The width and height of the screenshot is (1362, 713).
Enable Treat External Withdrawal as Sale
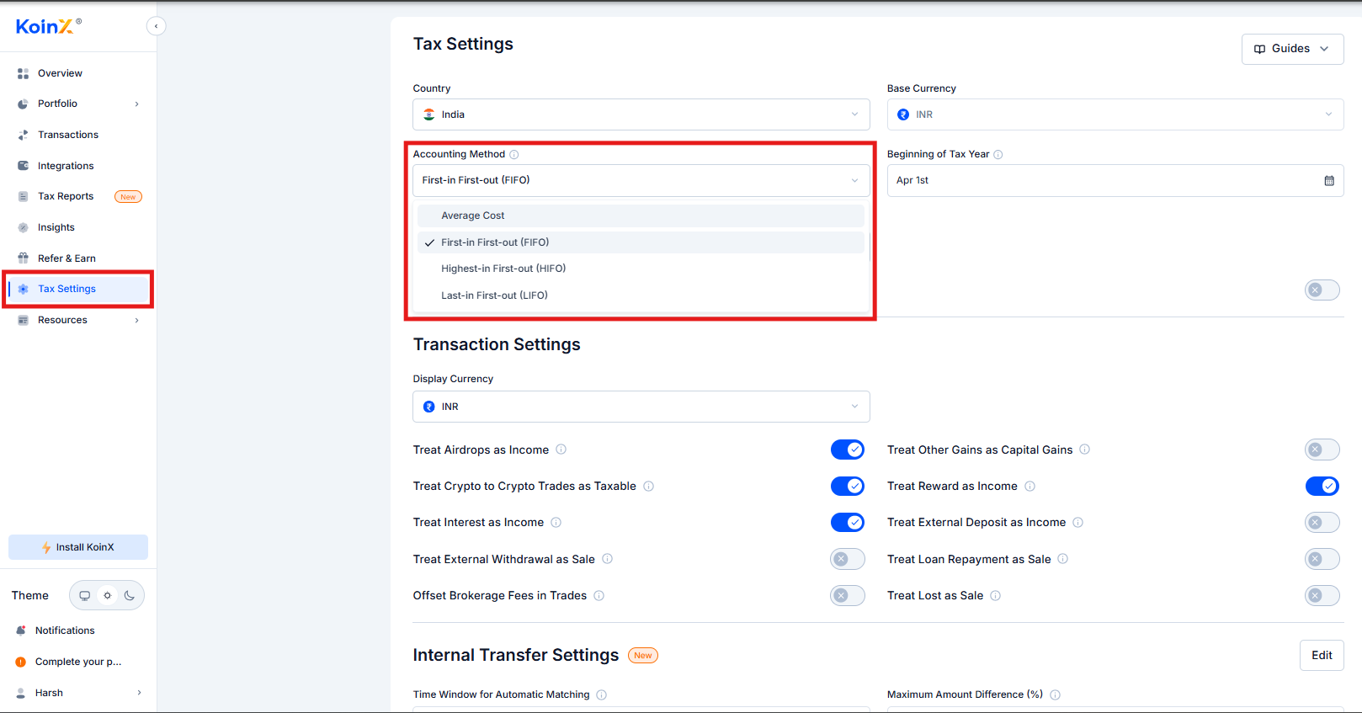pos(848,559)
